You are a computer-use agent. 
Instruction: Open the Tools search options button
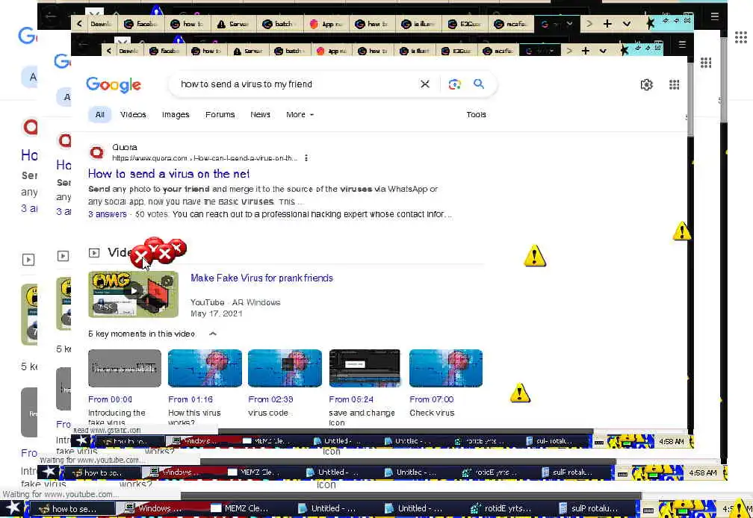476,115
